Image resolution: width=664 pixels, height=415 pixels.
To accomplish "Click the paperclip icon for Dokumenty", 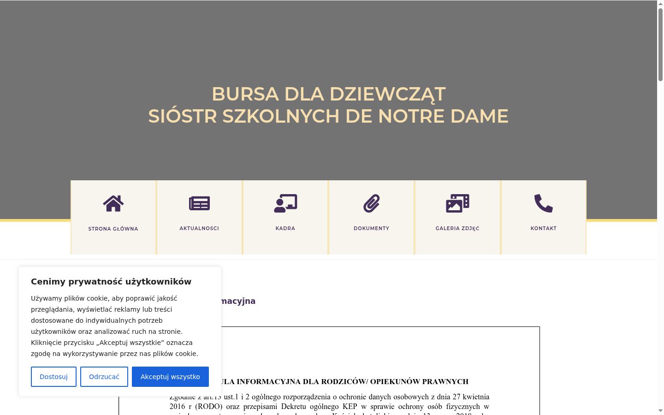I will click(372, 203).
